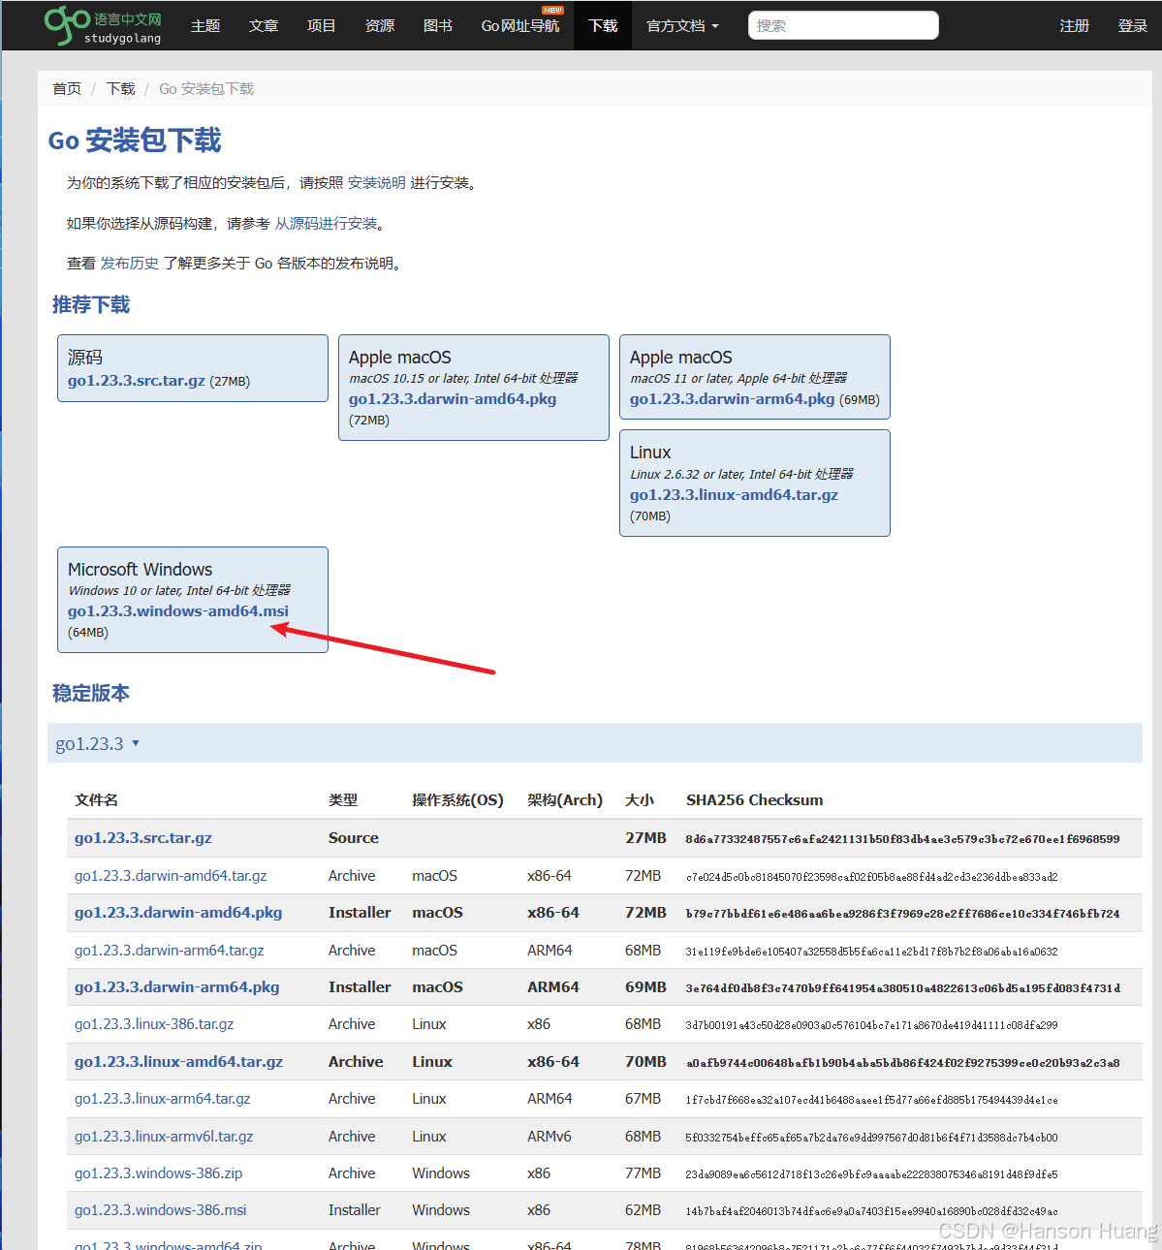Download go1.23.3.linux-amd64.tar.gz from the Linux card
The image size is (1162, 1250).
click(735, 495)
